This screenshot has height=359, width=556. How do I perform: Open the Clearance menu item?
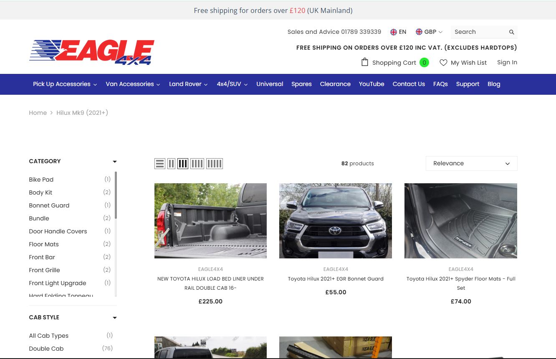pyautogui.click(x=335, y=84)
